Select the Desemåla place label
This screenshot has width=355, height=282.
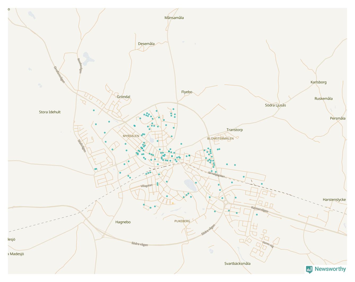[x=146, y=44]
